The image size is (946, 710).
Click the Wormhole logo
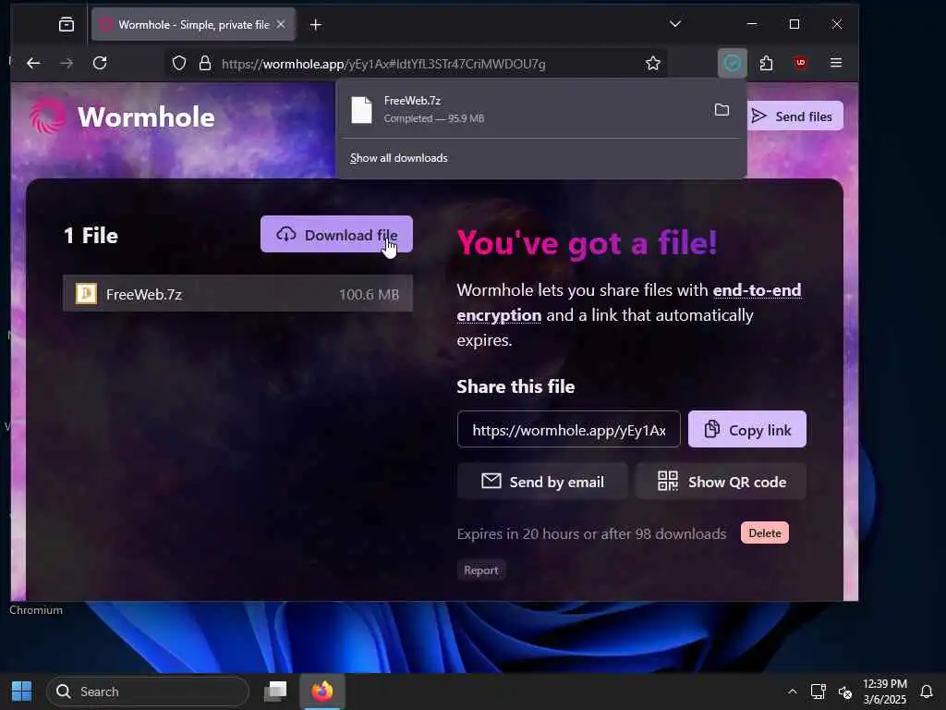pyautogui.click(x=122, y=116)
